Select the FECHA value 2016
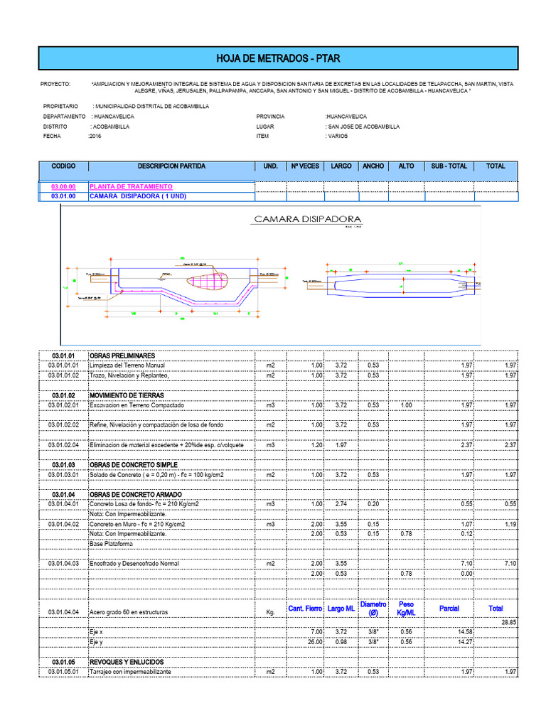Viewport: 546px width, 728px height. [95, 136]
